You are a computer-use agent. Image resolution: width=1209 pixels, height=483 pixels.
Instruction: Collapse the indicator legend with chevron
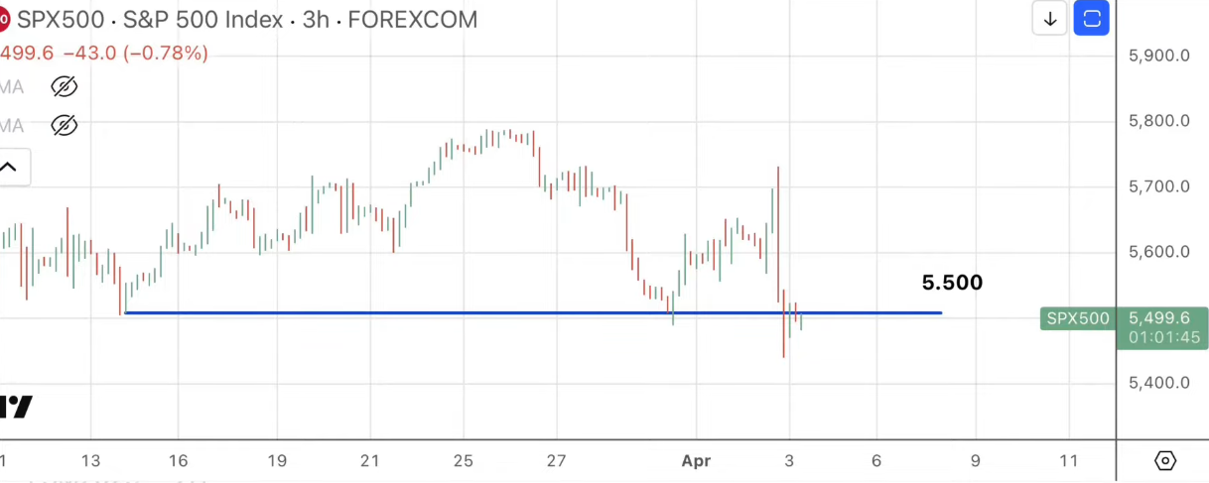tap(9, 168)
